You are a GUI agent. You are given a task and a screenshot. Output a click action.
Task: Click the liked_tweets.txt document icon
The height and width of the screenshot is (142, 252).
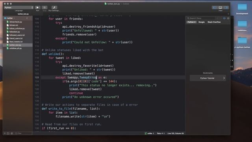tap(7, 42)
